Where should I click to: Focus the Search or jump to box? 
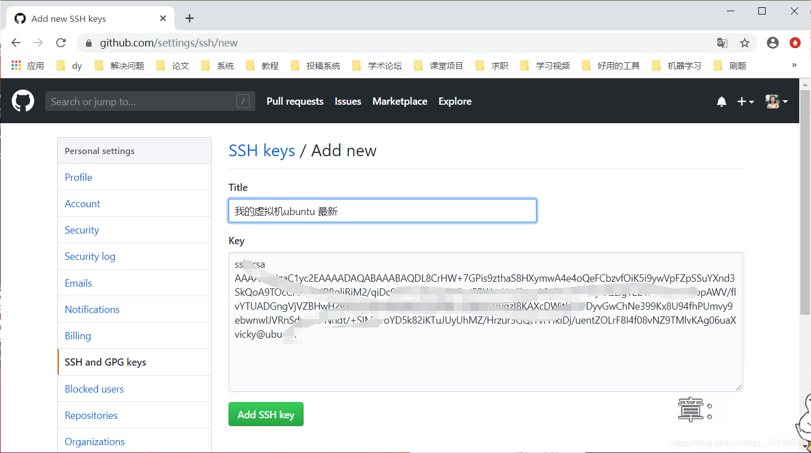point(150,101)
